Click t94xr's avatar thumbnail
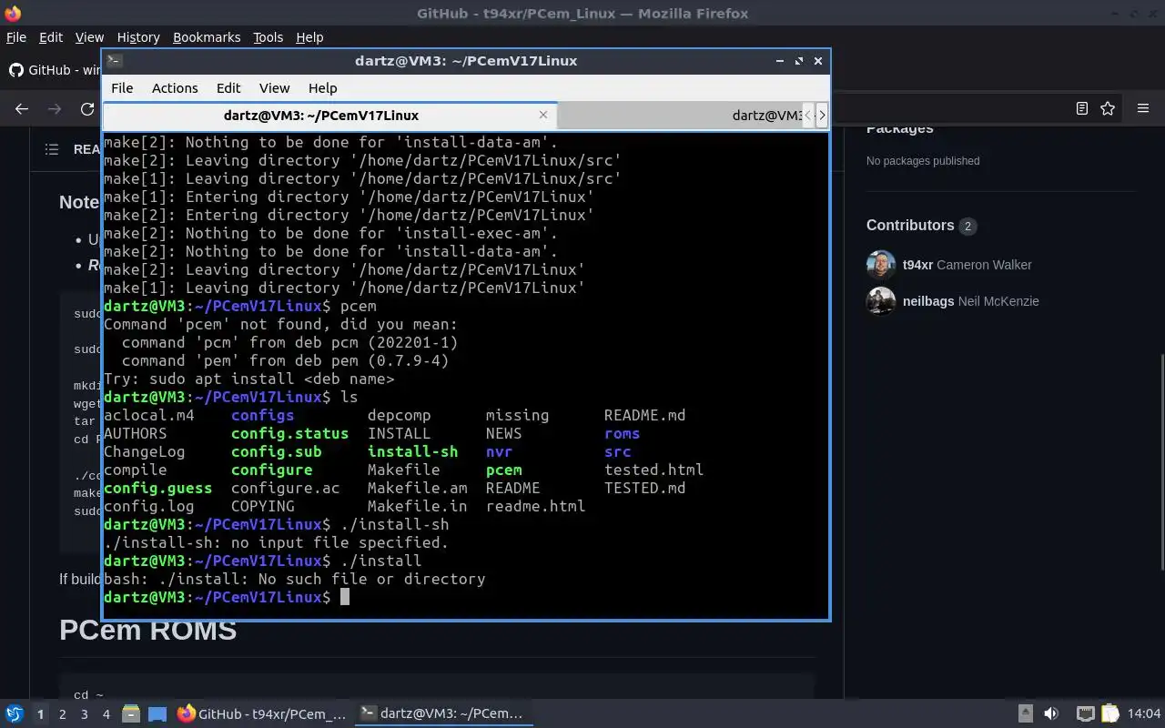 click(881, 265)
